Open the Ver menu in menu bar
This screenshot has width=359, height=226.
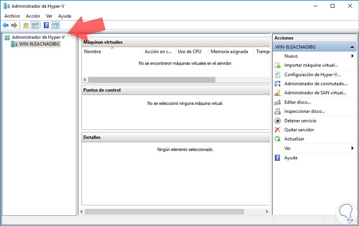(49, 16)
